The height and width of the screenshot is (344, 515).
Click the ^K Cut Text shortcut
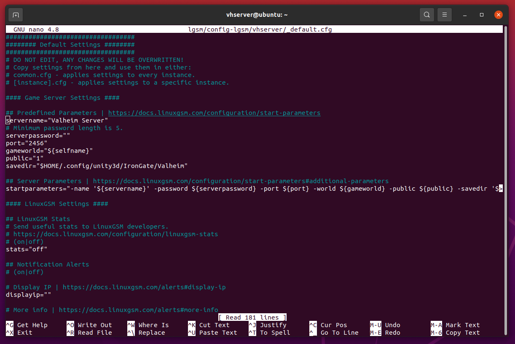click(209, 325)
